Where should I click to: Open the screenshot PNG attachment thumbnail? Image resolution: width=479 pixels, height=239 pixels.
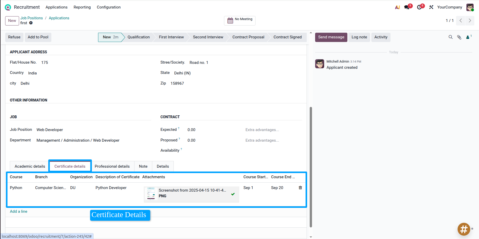click(x=151, y=194)
